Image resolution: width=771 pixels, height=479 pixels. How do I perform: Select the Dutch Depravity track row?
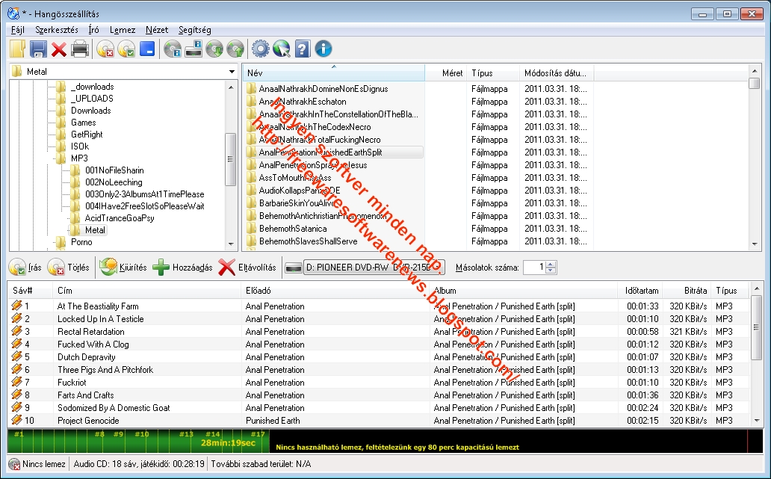379,357
